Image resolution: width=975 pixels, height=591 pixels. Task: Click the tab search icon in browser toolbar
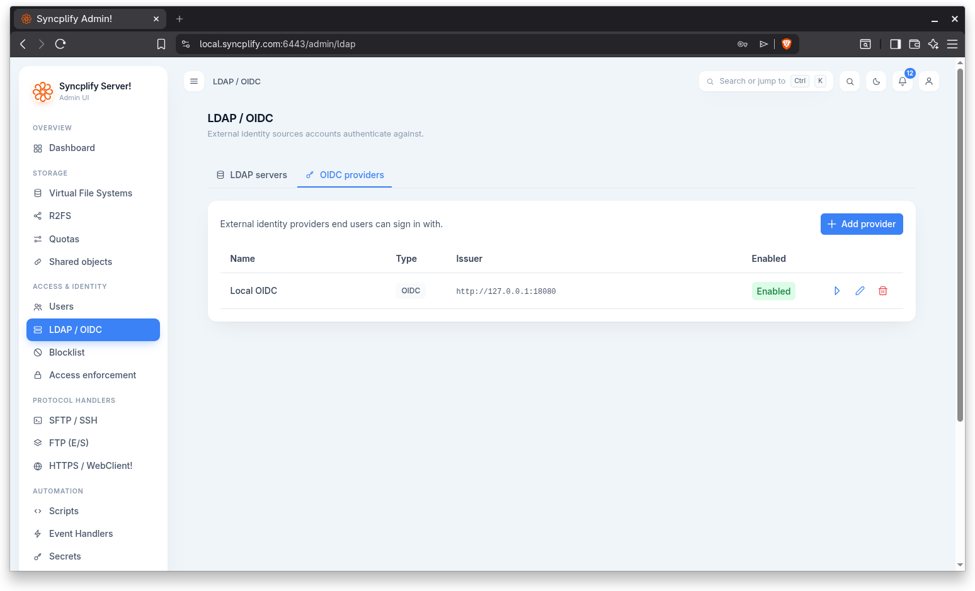click(x=865, y=44)
